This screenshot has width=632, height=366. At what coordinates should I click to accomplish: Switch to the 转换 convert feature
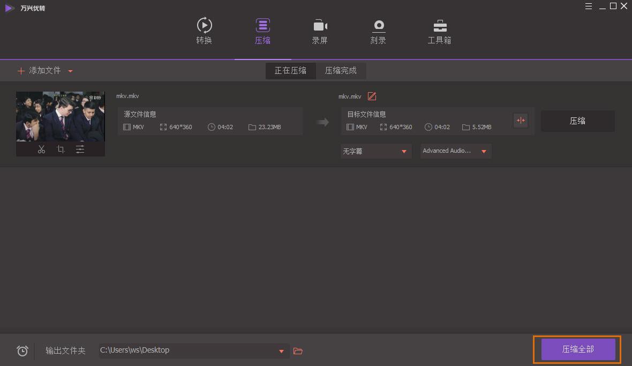click(204, 31)
